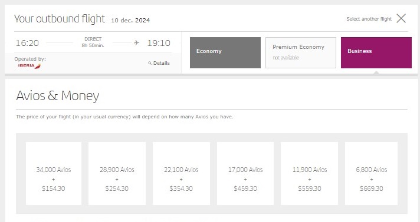
Task: Pick the 17,000 Avios + $459.30 card
Action: coord(245,173)
